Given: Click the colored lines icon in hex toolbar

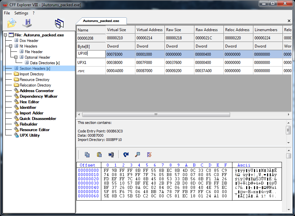Looking at the screenshot, I should pyautogui.click(x=149, y=155).
